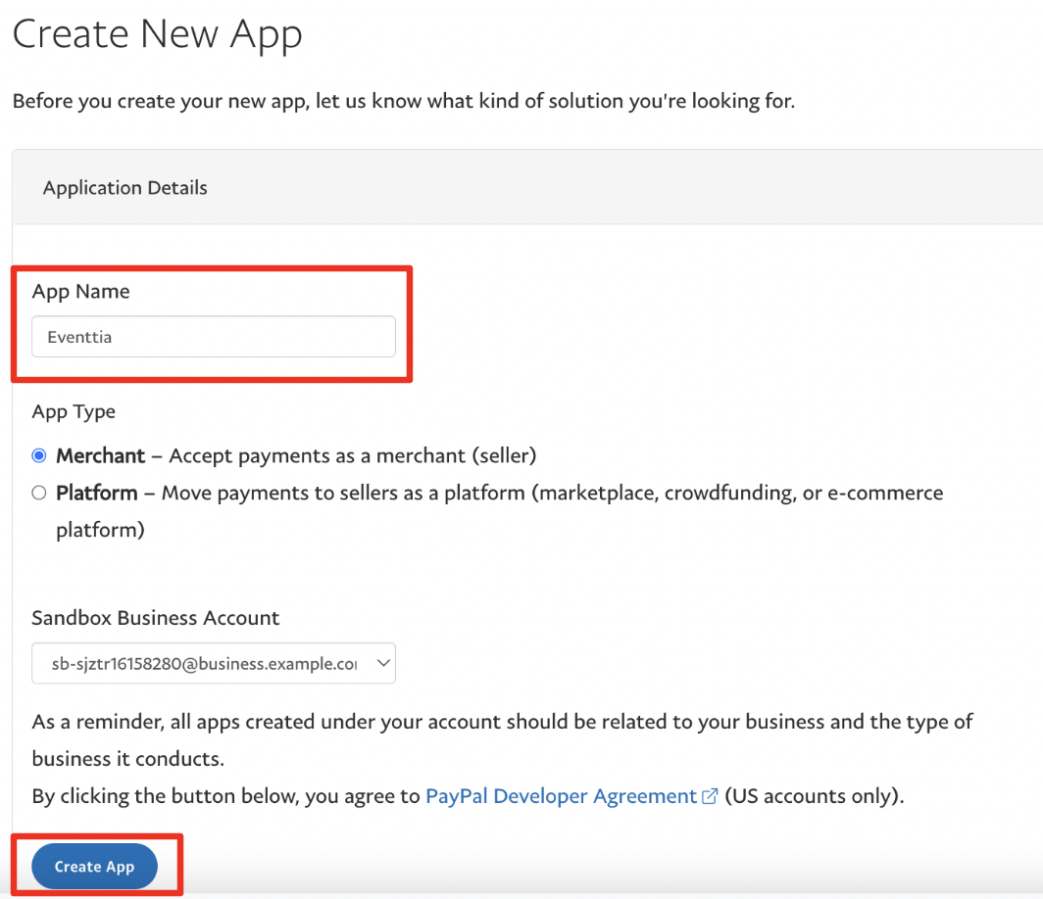Click the App Name field label
1043x899 pixels.
pos(80,291)
